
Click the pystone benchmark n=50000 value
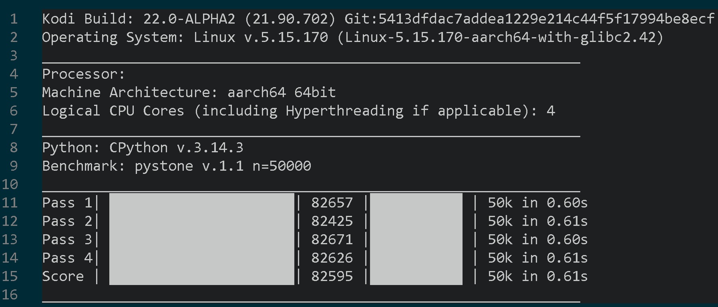pyautogui.click(x=282, y=166)
